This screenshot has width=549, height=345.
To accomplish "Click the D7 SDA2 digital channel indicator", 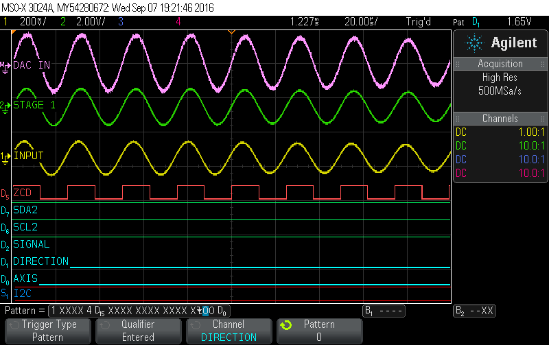I will coord(5,211).
